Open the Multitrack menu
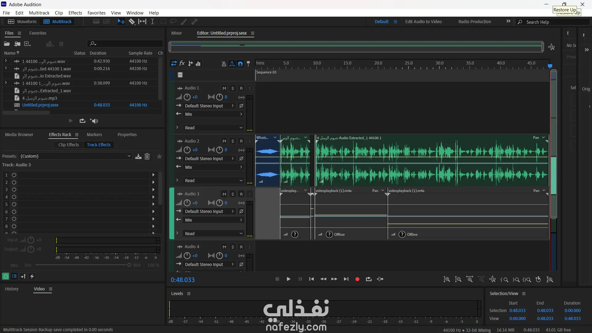Viewport: 592px width, 333px height. click(39, 13)
